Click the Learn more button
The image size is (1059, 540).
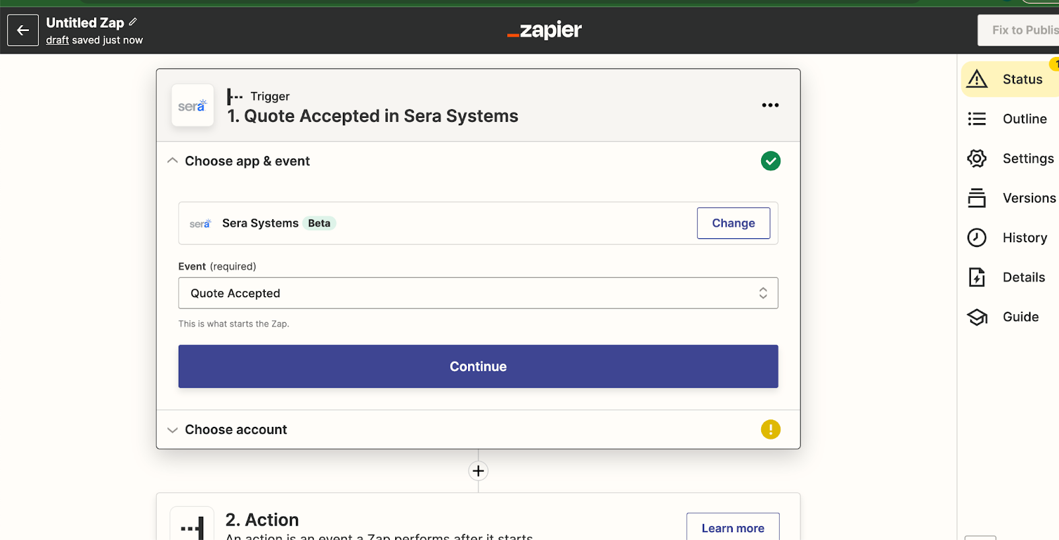click(x=733, y=528)
